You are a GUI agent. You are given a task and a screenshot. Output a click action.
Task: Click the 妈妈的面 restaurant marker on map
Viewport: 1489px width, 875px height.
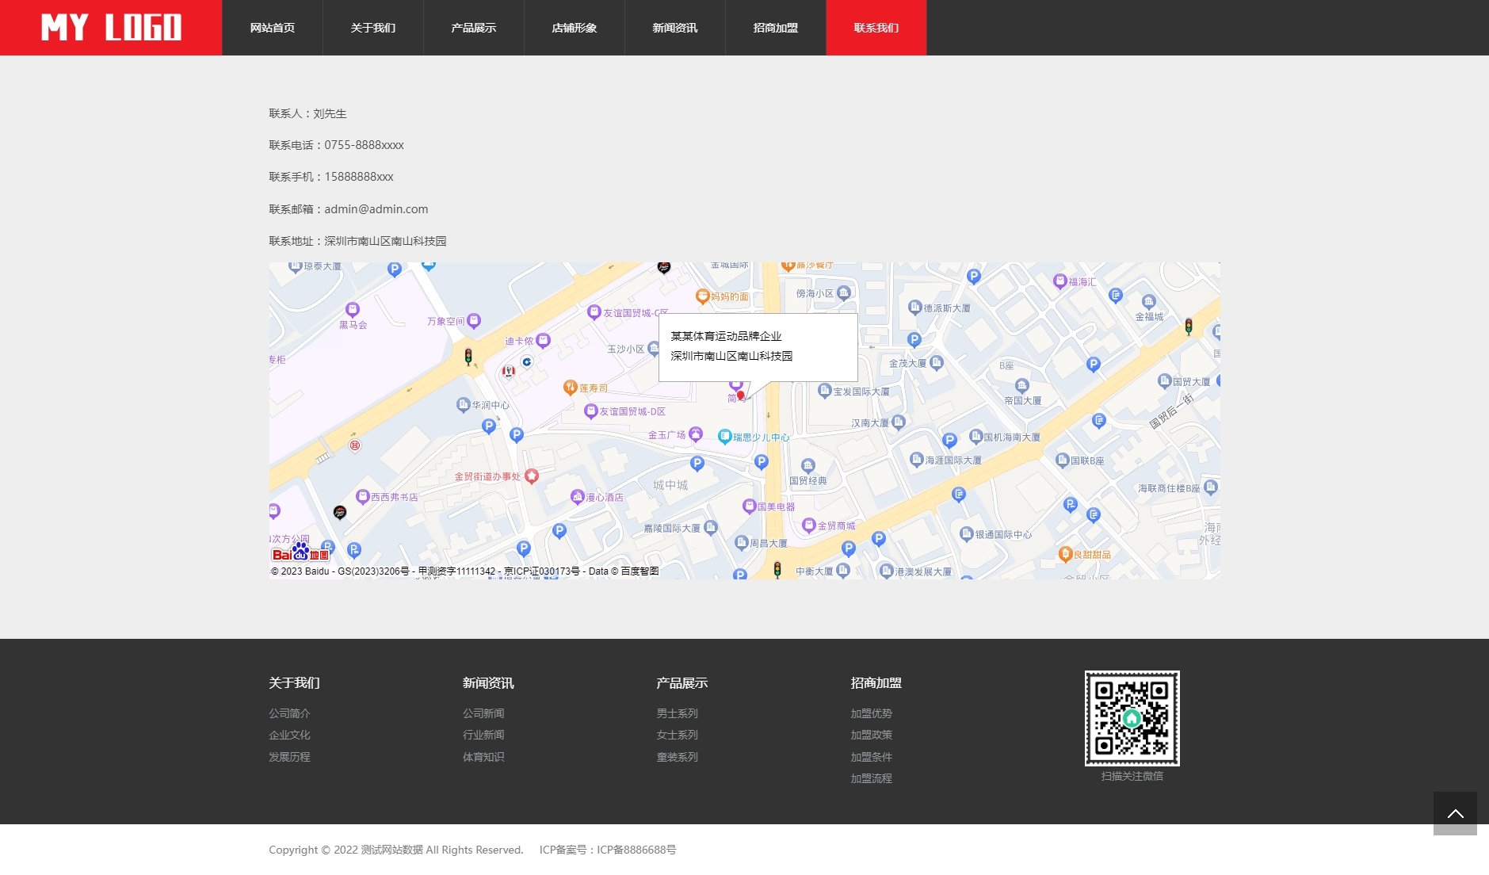coord(702,296)
